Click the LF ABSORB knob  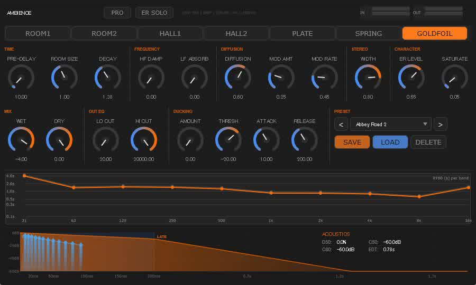(195, 77)
